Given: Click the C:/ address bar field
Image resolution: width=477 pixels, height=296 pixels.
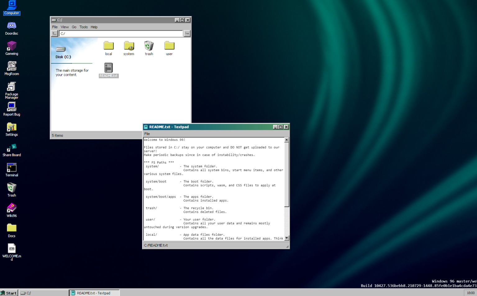Looking at the screenshot, I should [121, 34].
